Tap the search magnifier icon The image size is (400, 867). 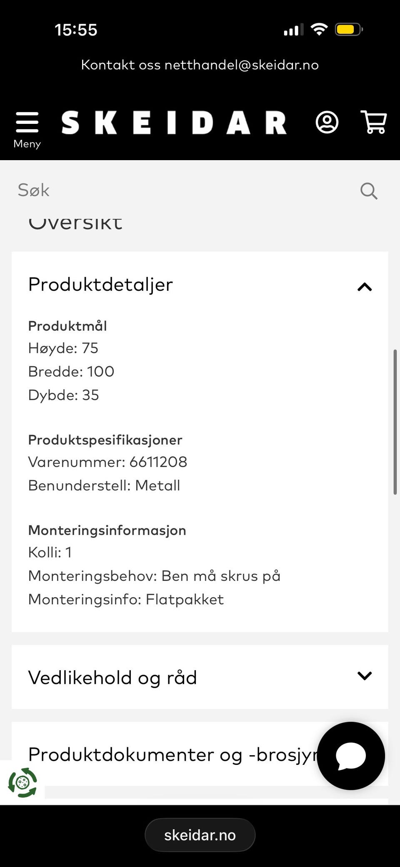[369, 191]
